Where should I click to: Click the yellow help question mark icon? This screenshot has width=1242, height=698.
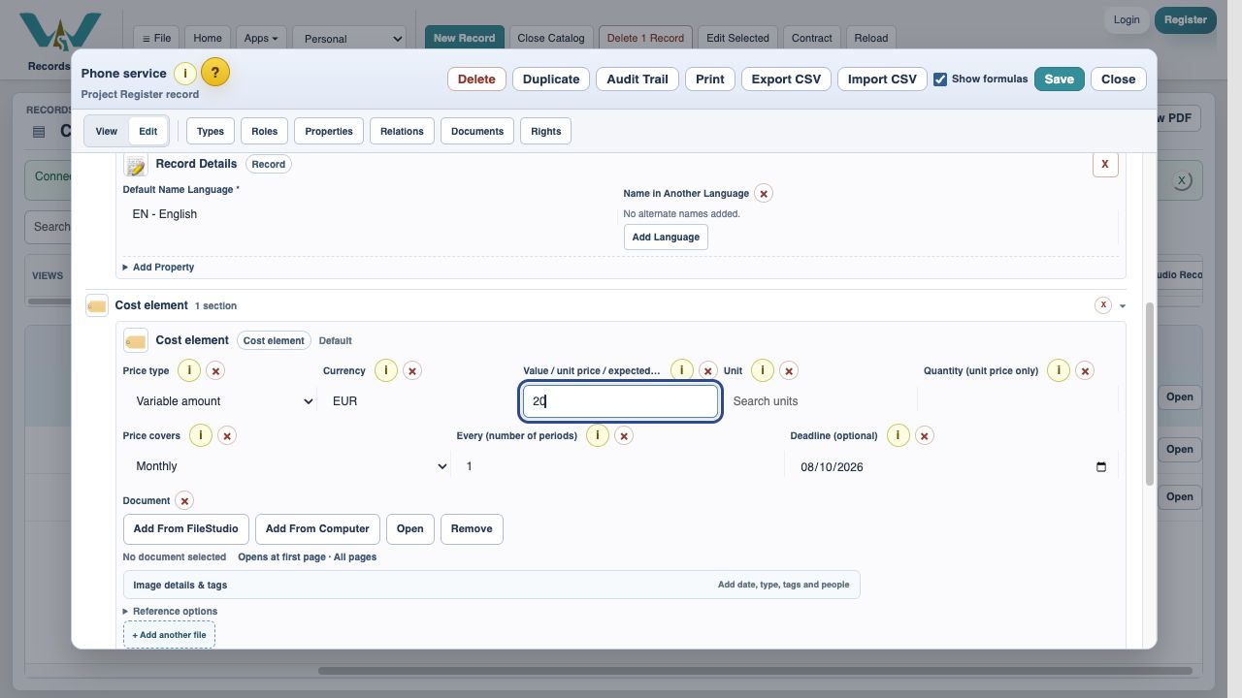coord(215,73)
